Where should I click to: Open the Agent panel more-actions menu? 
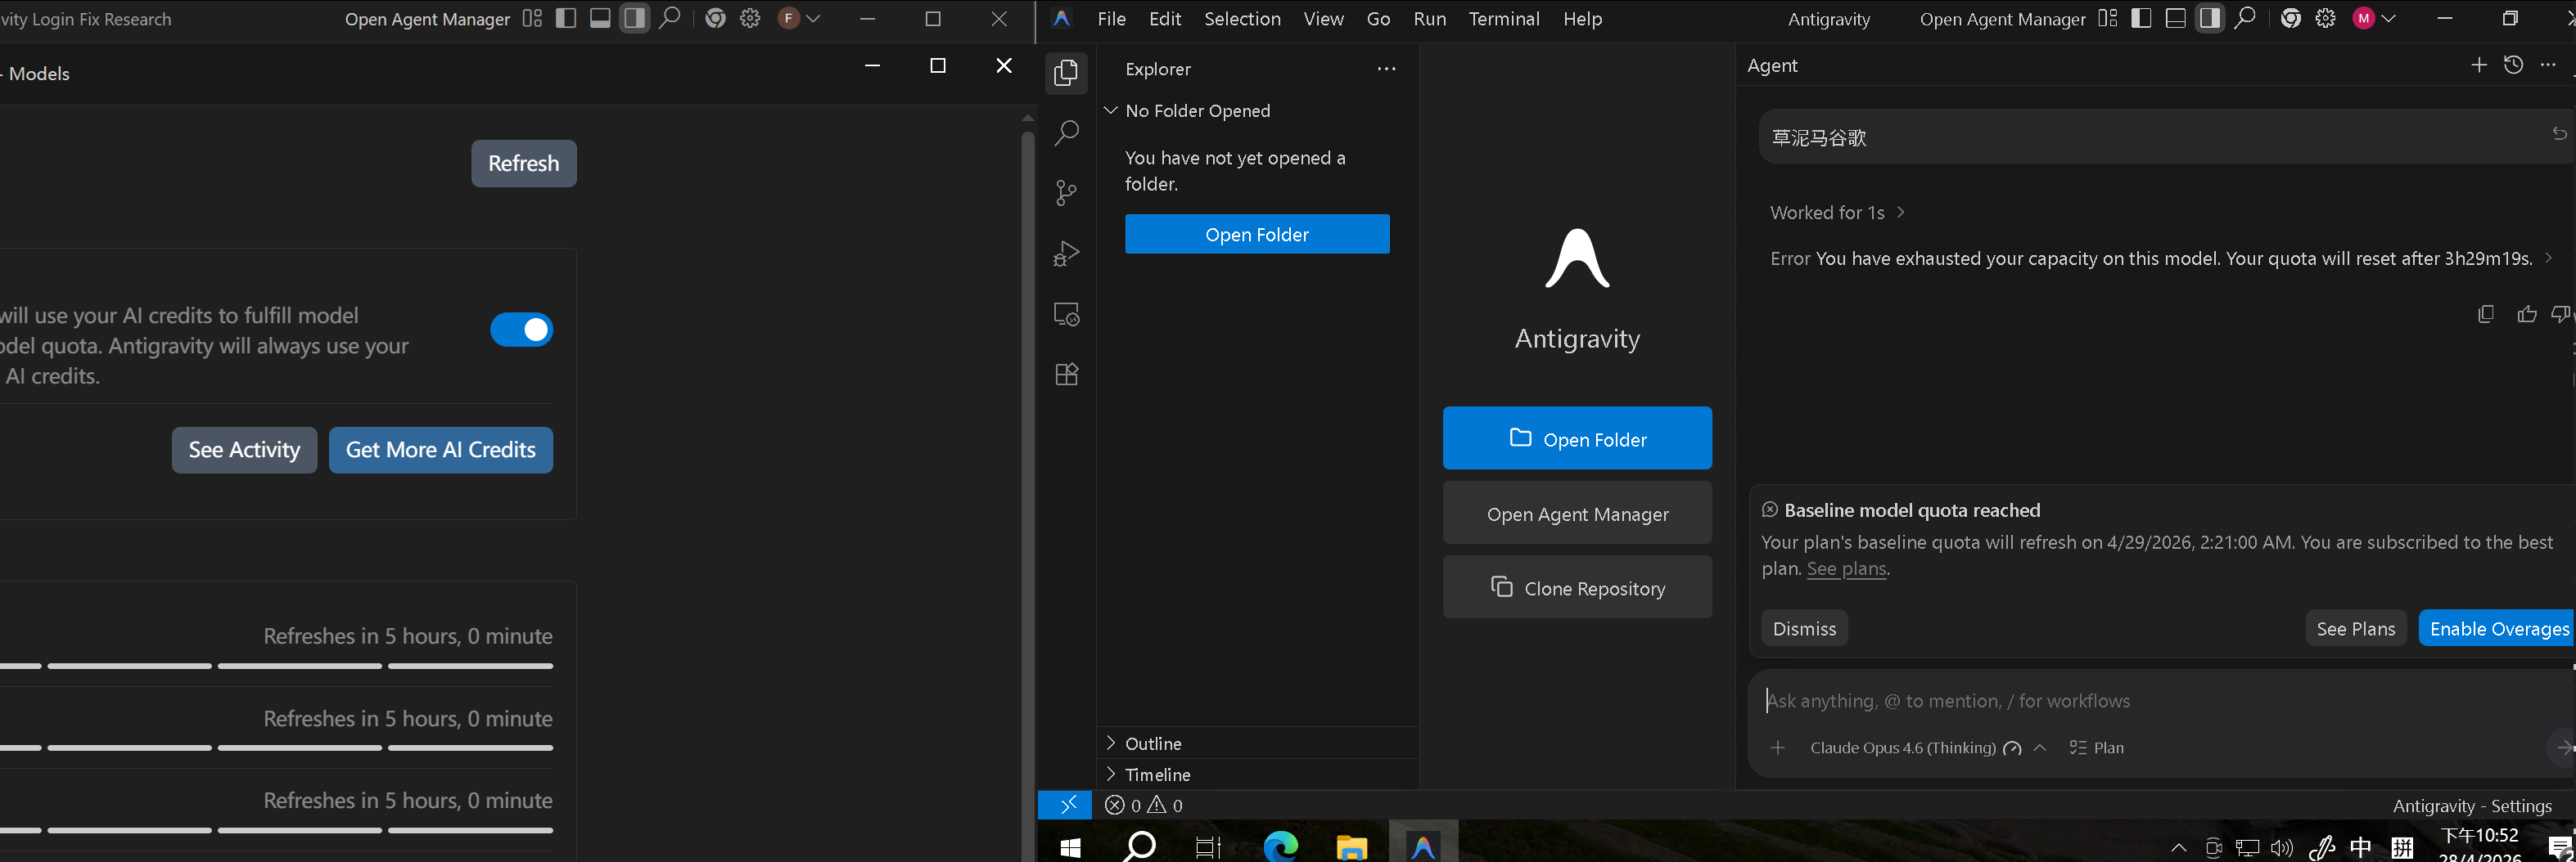(2547, 65)
